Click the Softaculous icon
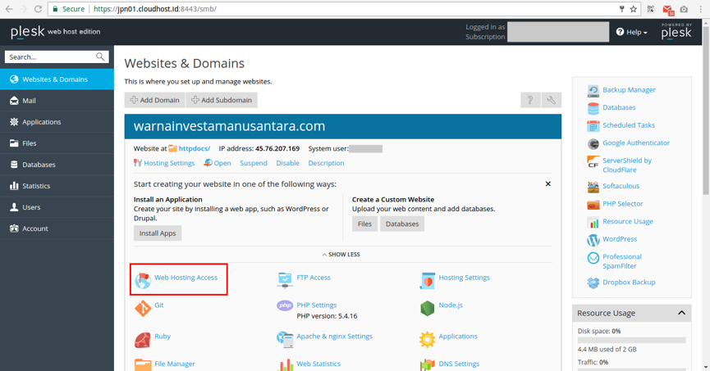Viewport: 710px width, 371px height. (x=593, y=187)
